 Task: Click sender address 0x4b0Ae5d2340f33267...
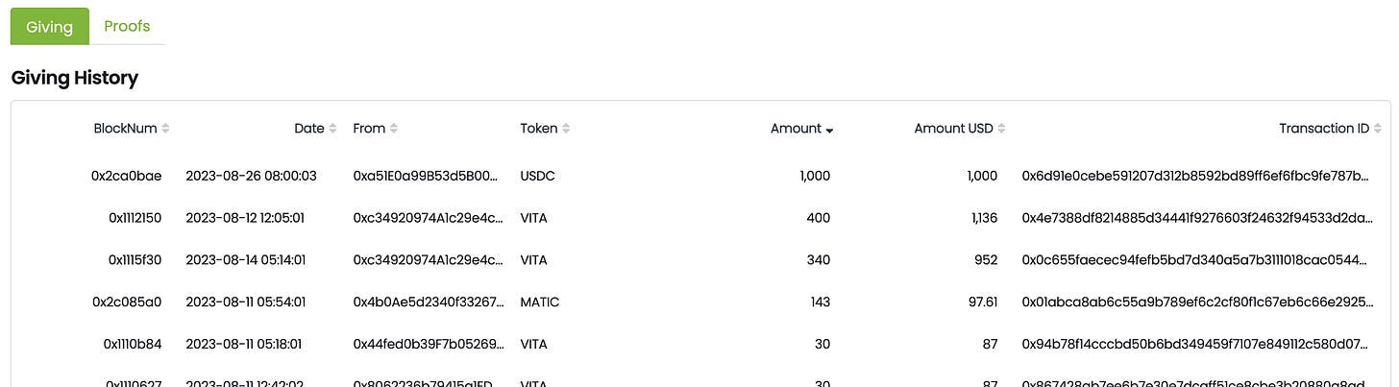point(429,302)
